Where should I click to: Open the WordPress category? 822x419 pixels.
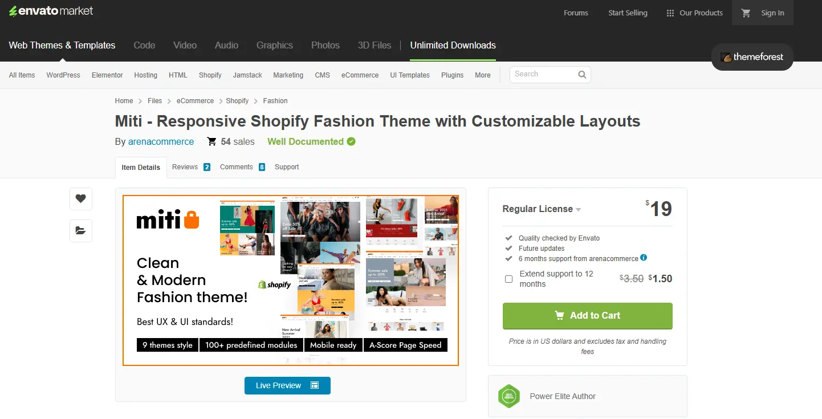pos(63,75)
